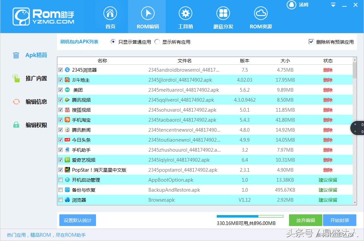This screenshot has height=241, width=364.
Task: Select the Apk精简 trash icon in sidebar
Action: 16,55
